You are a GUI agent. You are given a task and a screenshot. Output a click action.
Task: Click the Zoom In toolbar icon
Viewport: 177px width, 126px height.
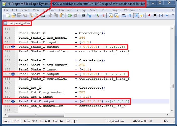(x=97, y=15)
